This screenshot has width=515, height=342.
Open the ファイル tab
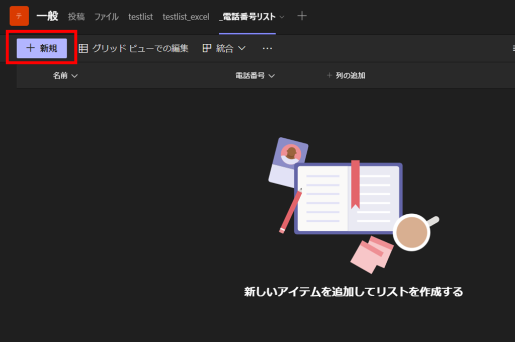click(107, 17)
